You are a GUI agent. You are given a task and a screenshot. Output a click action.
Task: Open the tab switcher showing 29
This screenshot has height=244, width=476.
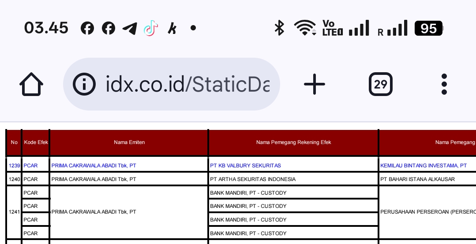click(381, 84)
